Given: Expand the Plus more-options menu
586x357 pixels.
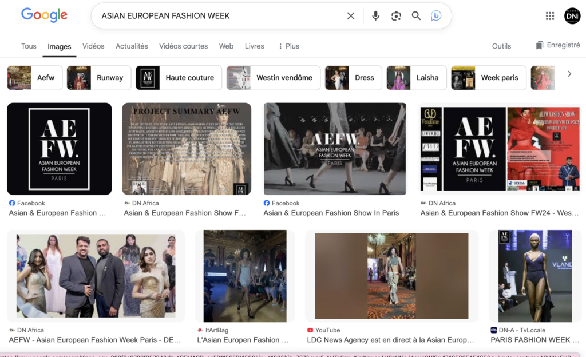Looking at the screenshot, I should click(288, 46).
